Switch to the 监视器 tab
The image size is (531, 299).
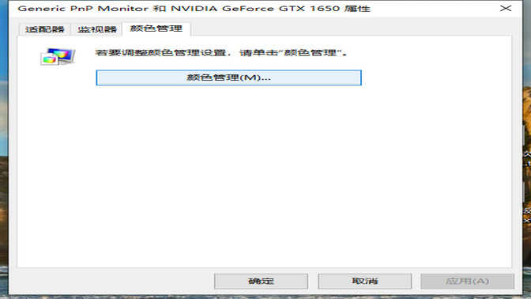click(x=97, y=29)
